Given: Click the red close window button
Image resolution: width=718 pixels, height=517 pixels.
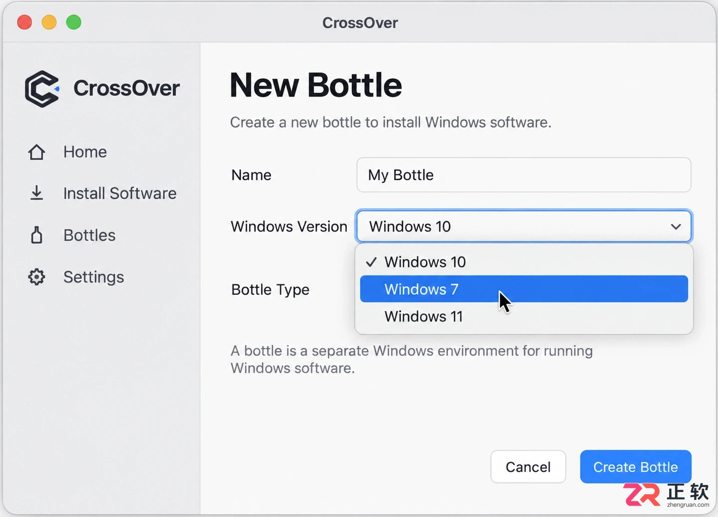Looking at the screenshot, I should click(x=24, y=22).
